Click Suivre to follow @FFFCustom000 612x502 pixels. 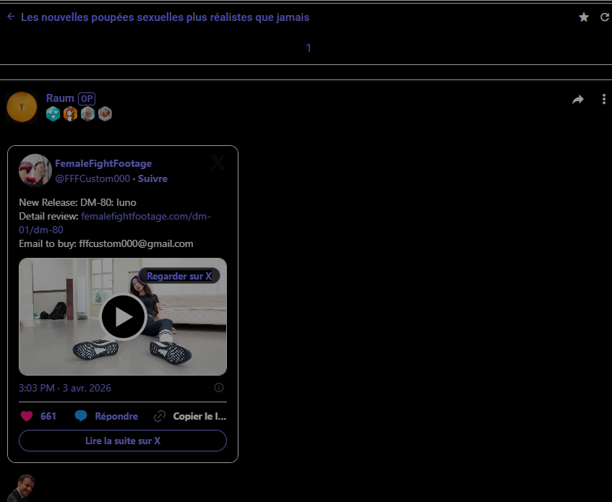tap(152, 178)
